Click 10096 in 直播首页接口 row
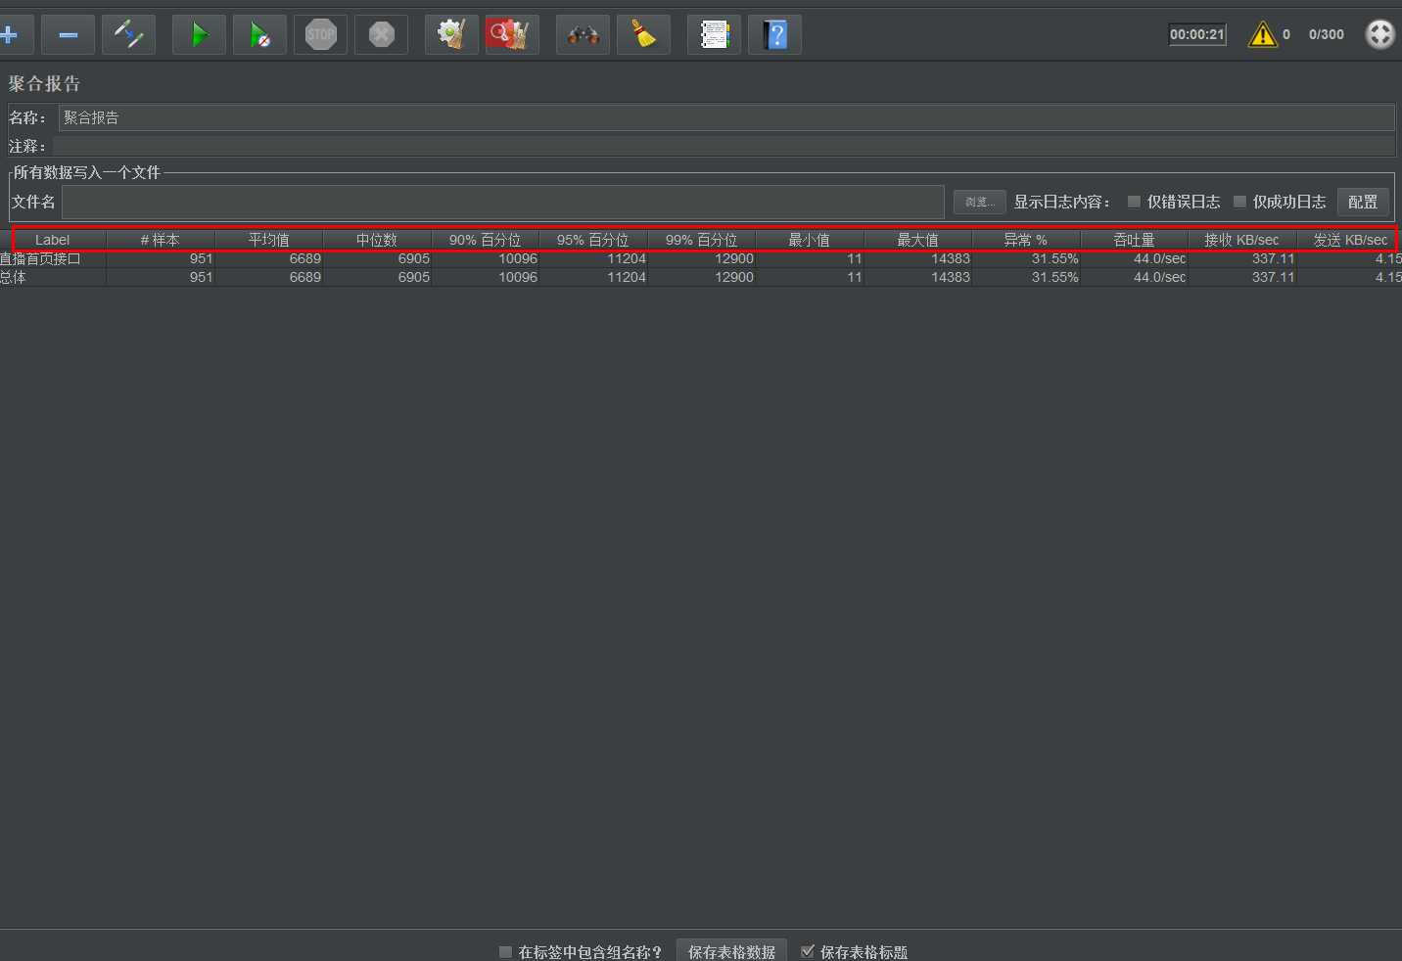 pos(518,258)
